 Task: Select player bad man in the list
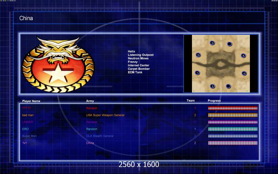pyautogui.click(x=28, y=115)
